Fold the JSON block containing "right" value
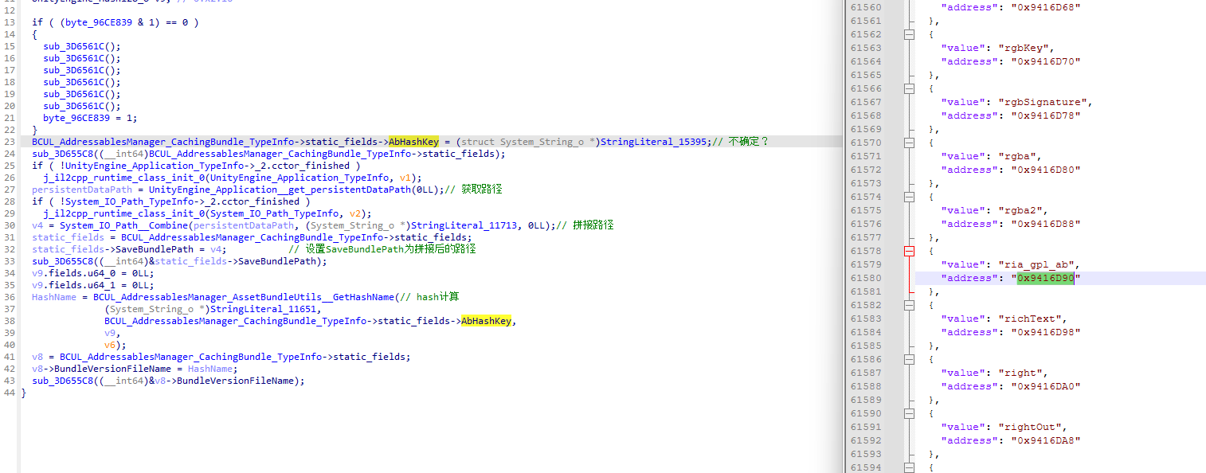The width and height of the screenshot is (1206, 473). [909, 359]
